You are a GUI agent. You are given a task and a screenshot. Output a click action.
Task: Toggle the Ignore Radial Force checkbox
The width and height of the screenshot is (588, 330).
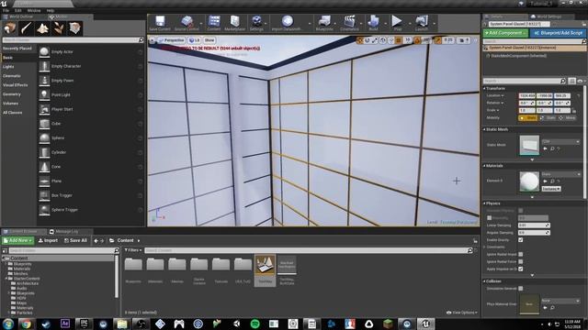point(521,261)
